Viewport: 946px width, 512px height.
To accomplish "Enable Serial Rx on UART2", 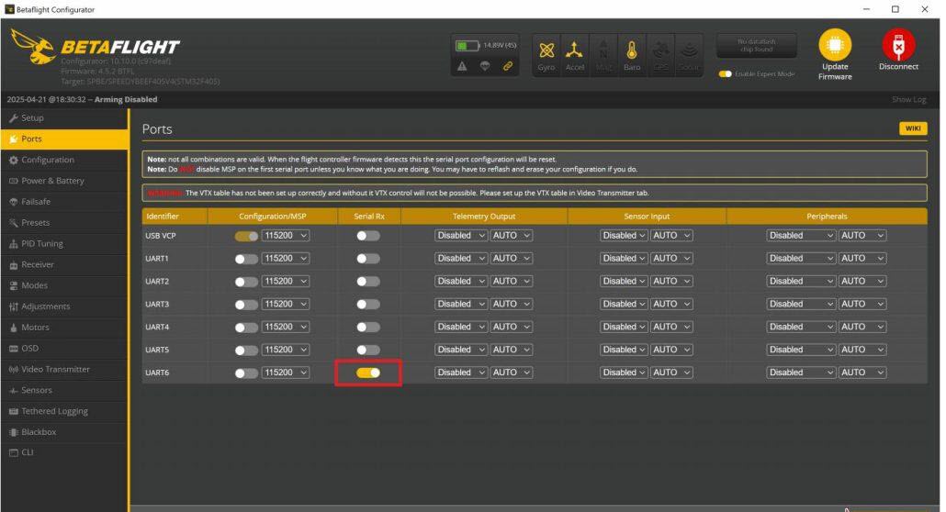I will coord(368,282).
